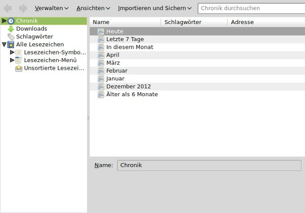Click the back arrow navigation icon
The image size is (305, 213).
coord(8,8)
